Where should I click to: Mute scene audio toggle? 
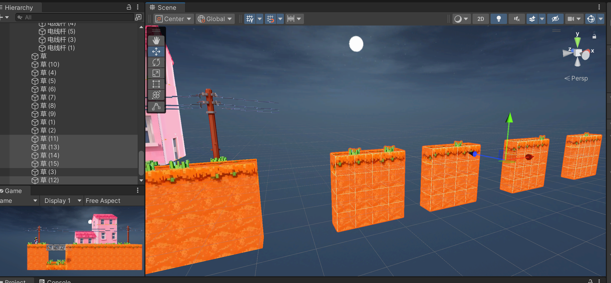pos(517,19)
